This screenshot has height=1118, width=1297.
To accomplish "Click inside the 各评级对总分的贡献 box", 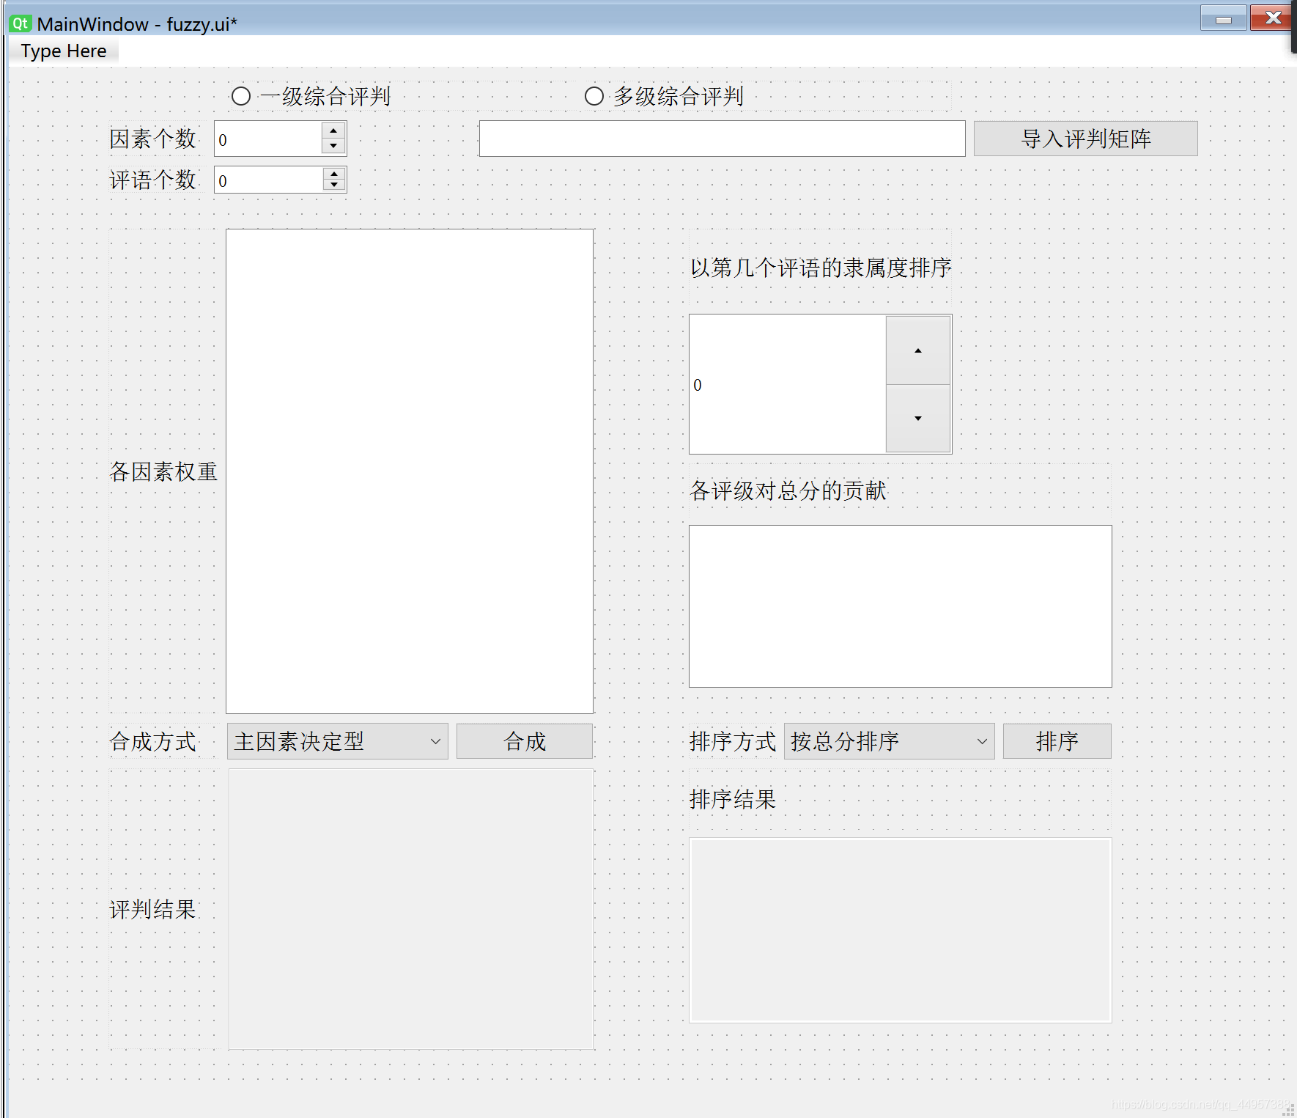I will point(900,605).
